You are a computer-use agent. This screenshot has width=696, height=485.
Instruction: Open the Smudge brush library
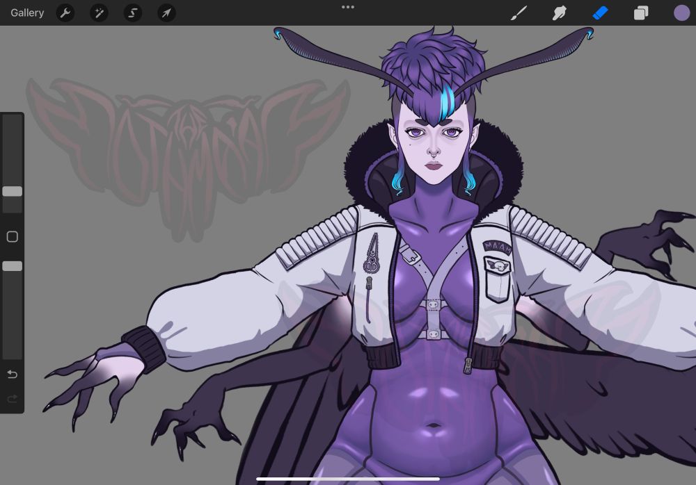560,13
